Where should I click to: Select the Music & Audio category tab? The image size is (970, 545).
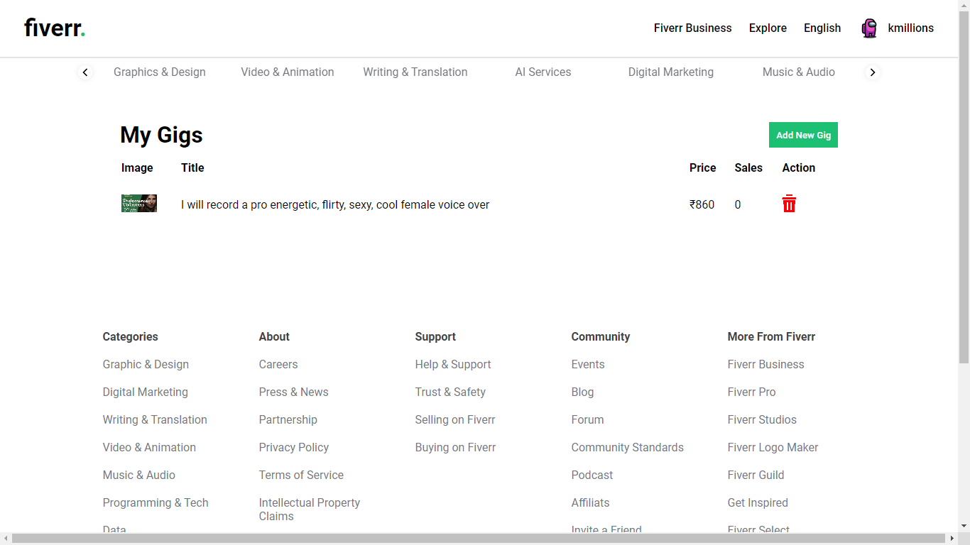point(799,72)
